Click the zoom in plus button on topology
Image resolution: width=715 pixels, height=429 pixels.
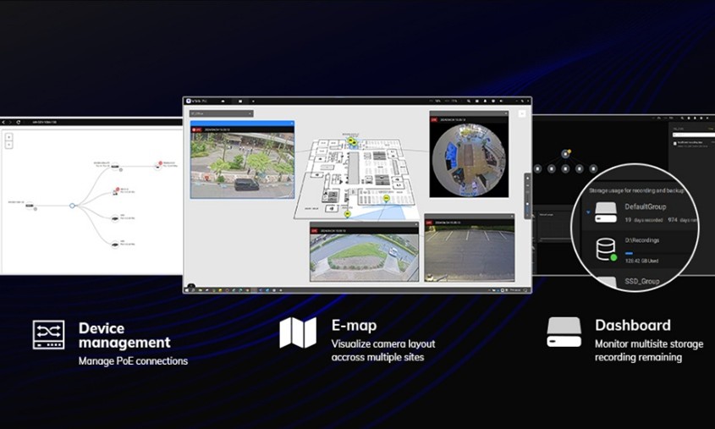8,137
